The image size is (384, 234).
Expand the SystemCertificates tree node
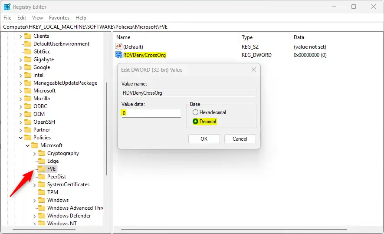click(35, 185)
